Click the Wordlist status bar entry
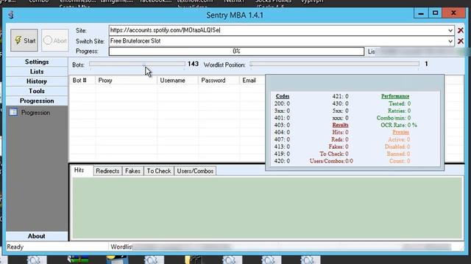471x264 pixels. click(121, 247)
